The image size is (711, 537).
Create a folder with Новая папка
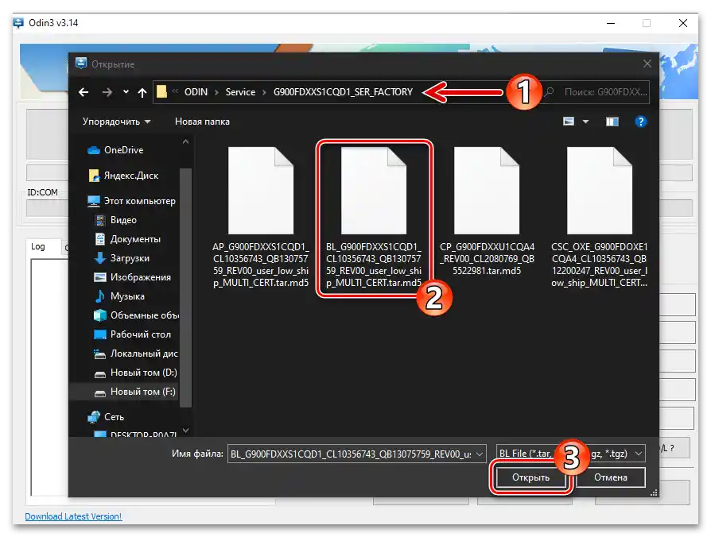pos(202,122)
